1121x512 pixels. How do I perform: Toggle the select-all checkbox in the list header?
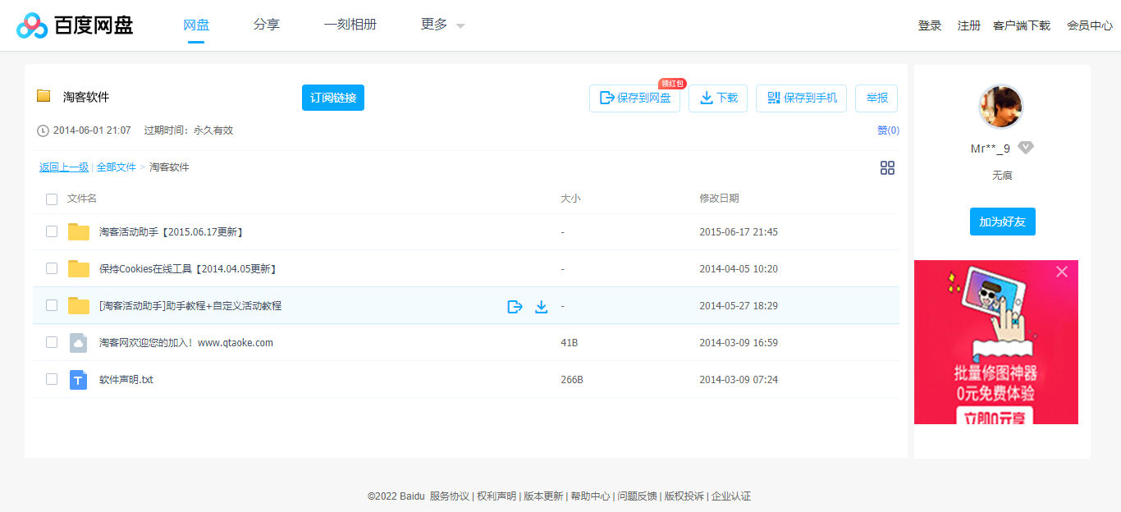52,199
